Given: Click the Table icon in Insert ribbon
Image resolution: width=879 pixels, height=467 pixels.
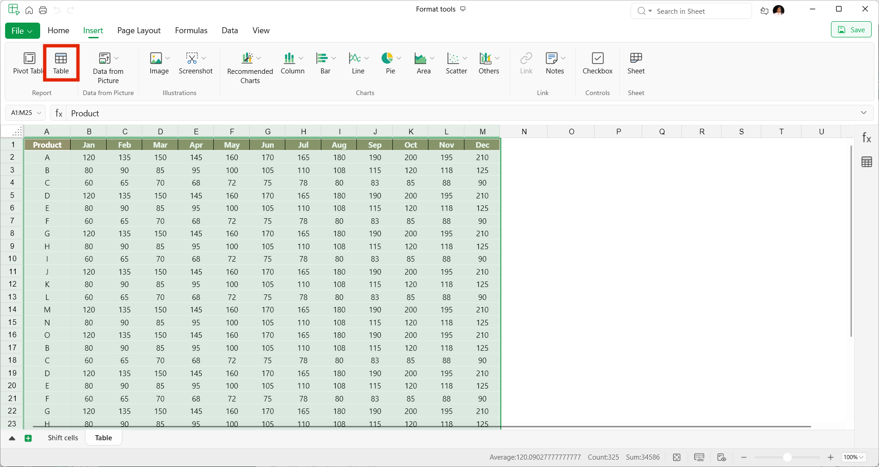Looking at the screenshot, I should pos(61,63).
